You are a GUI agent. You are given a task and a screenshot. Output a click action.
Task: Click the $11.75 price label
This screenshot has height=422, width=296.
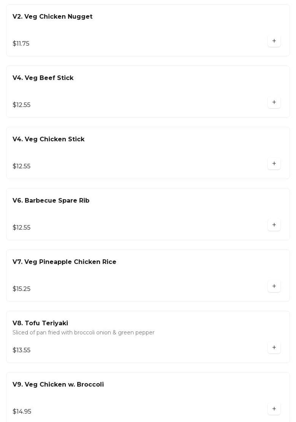coord(21,44)
